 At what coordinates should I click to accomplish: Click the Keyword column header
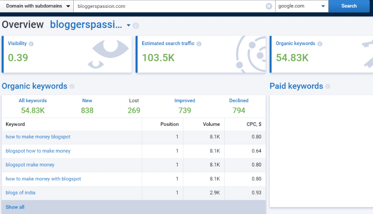coord(15,124)
